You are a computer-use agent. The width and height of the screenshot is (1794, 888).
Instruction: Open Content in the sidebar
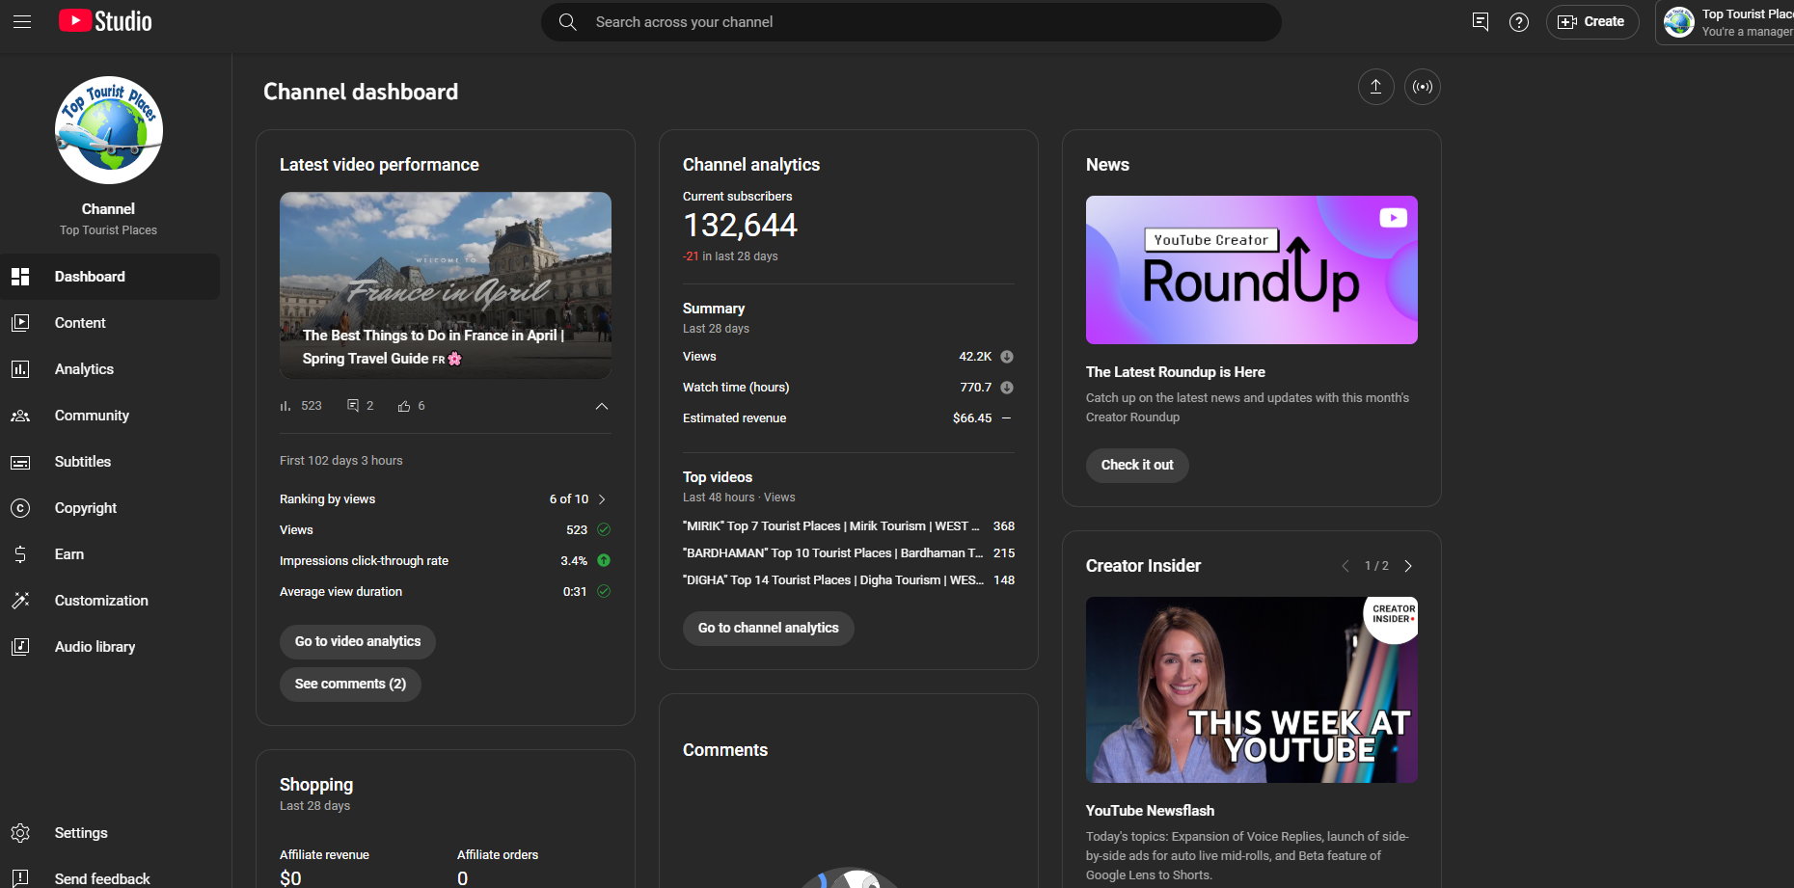(x=110, y=323)
